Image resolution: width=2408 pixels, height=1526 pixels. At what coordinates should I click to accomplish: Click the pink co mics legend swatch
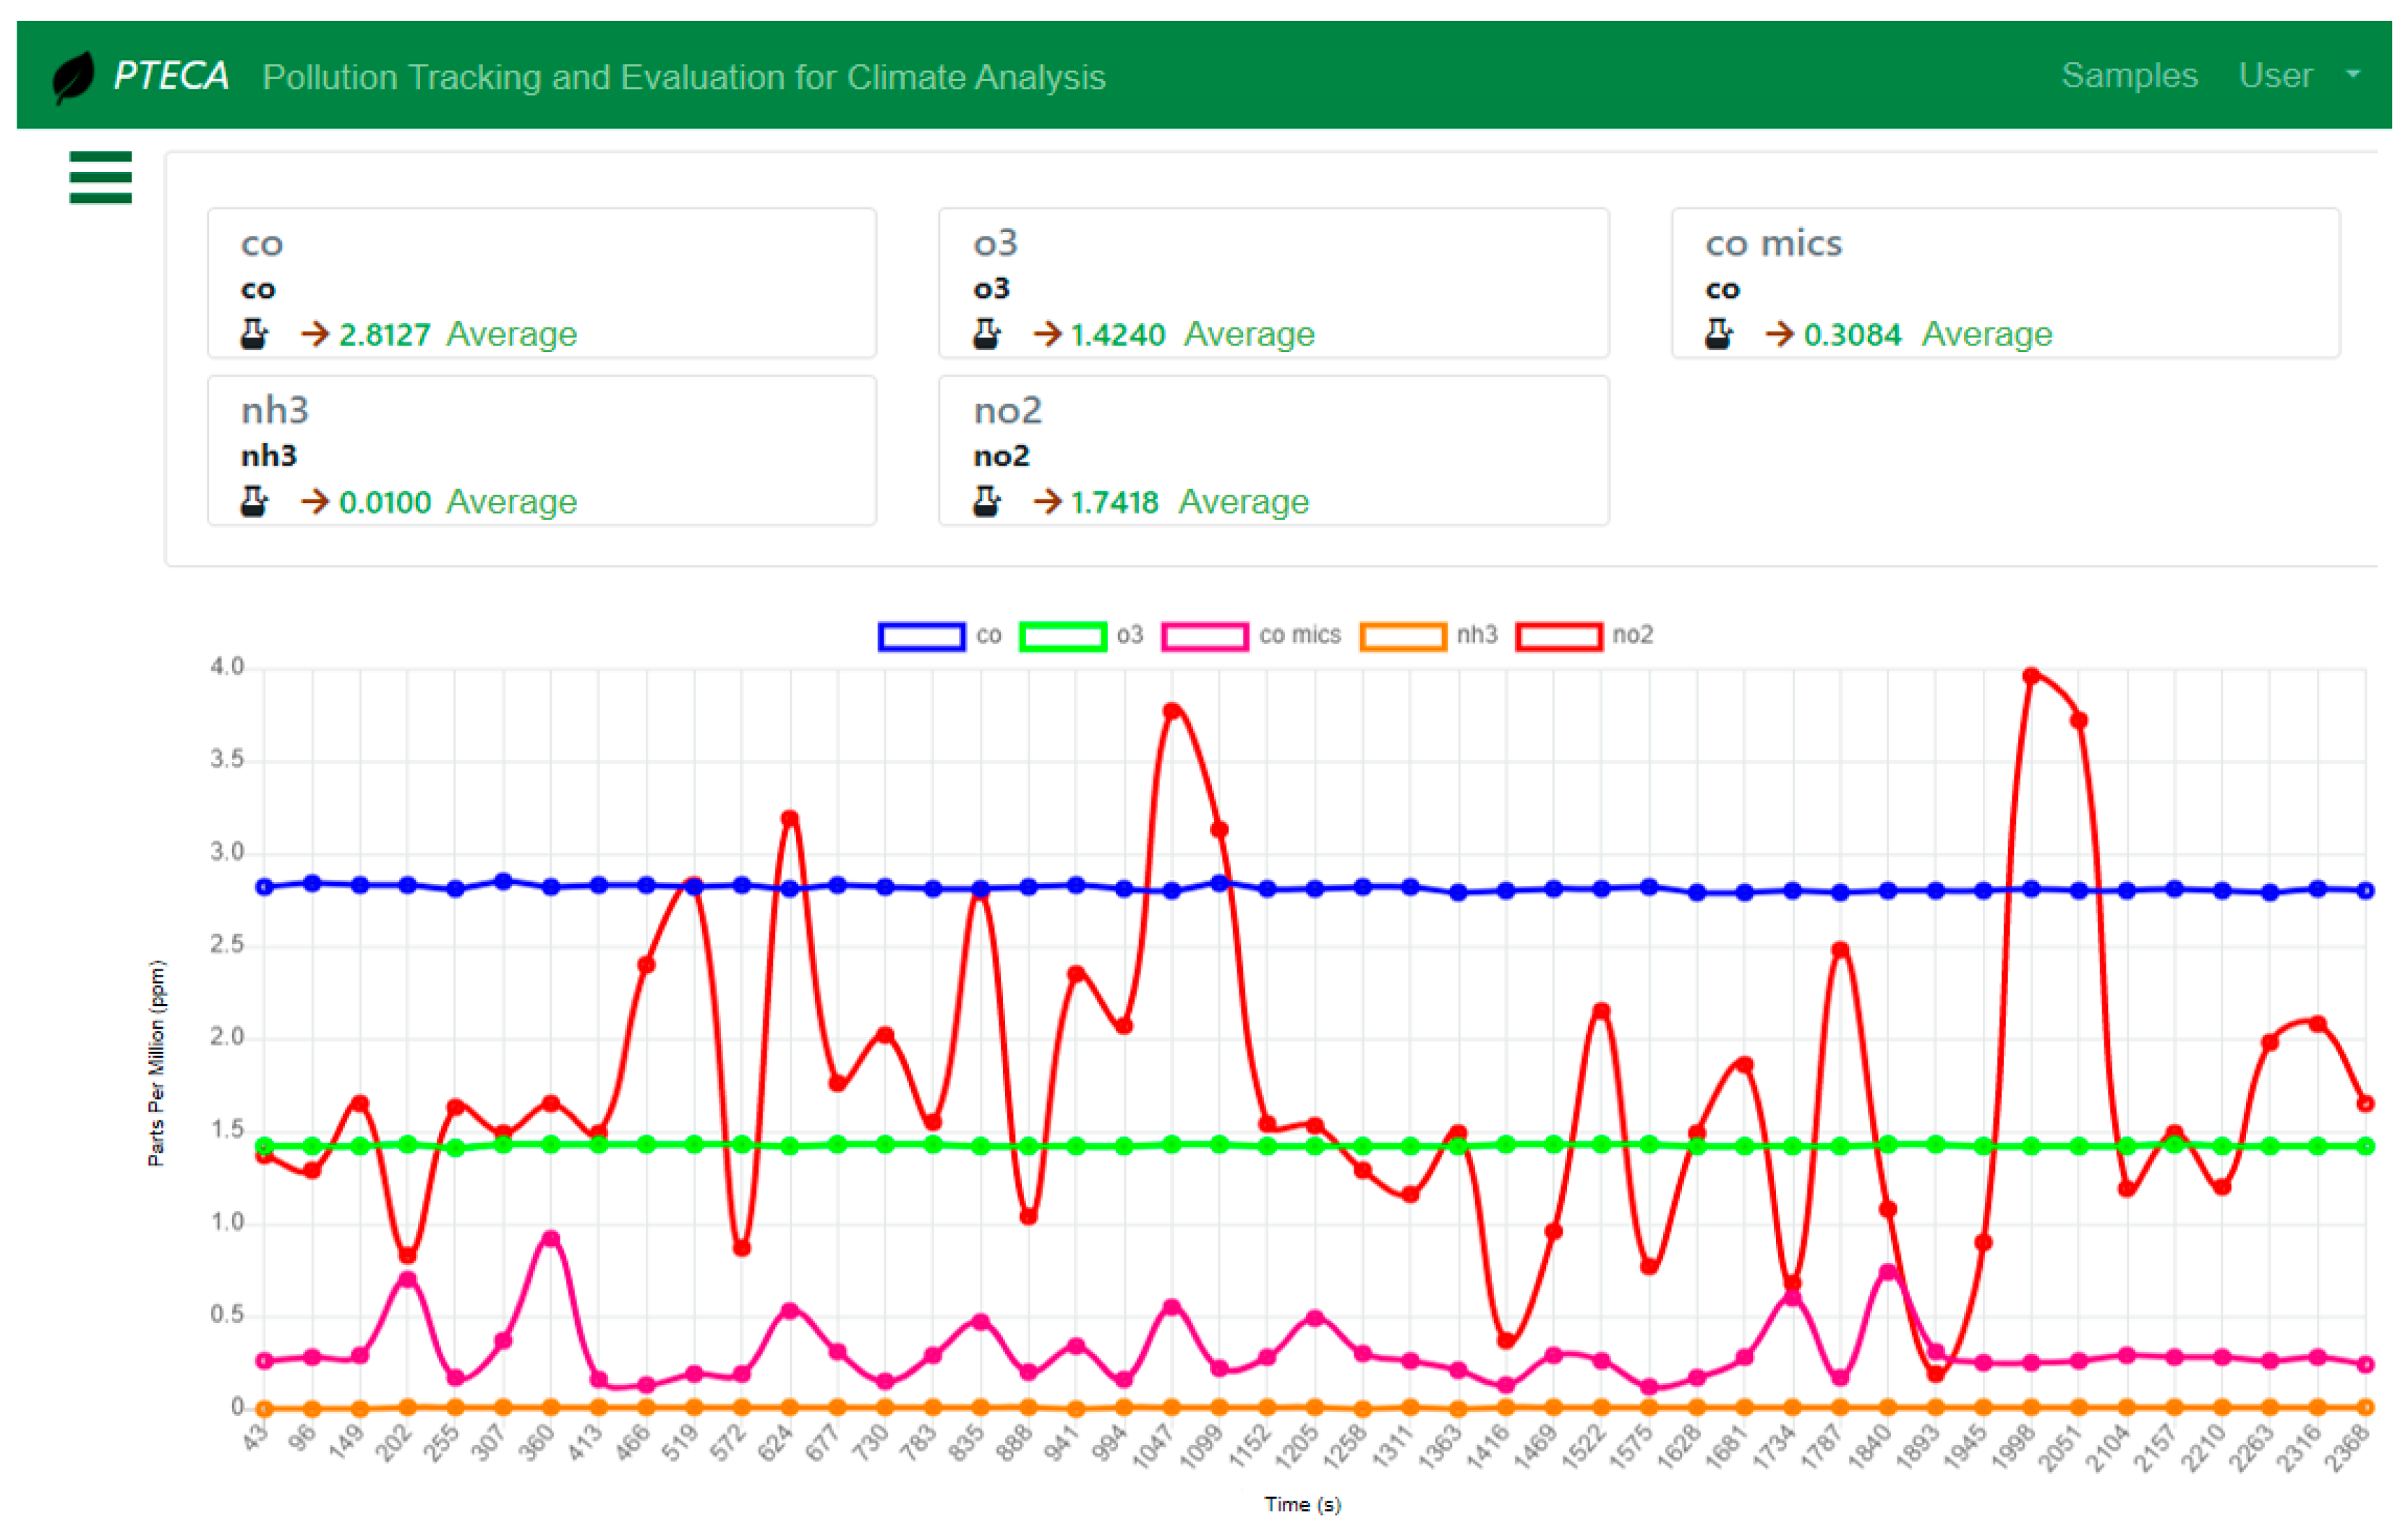[1205, 637]
